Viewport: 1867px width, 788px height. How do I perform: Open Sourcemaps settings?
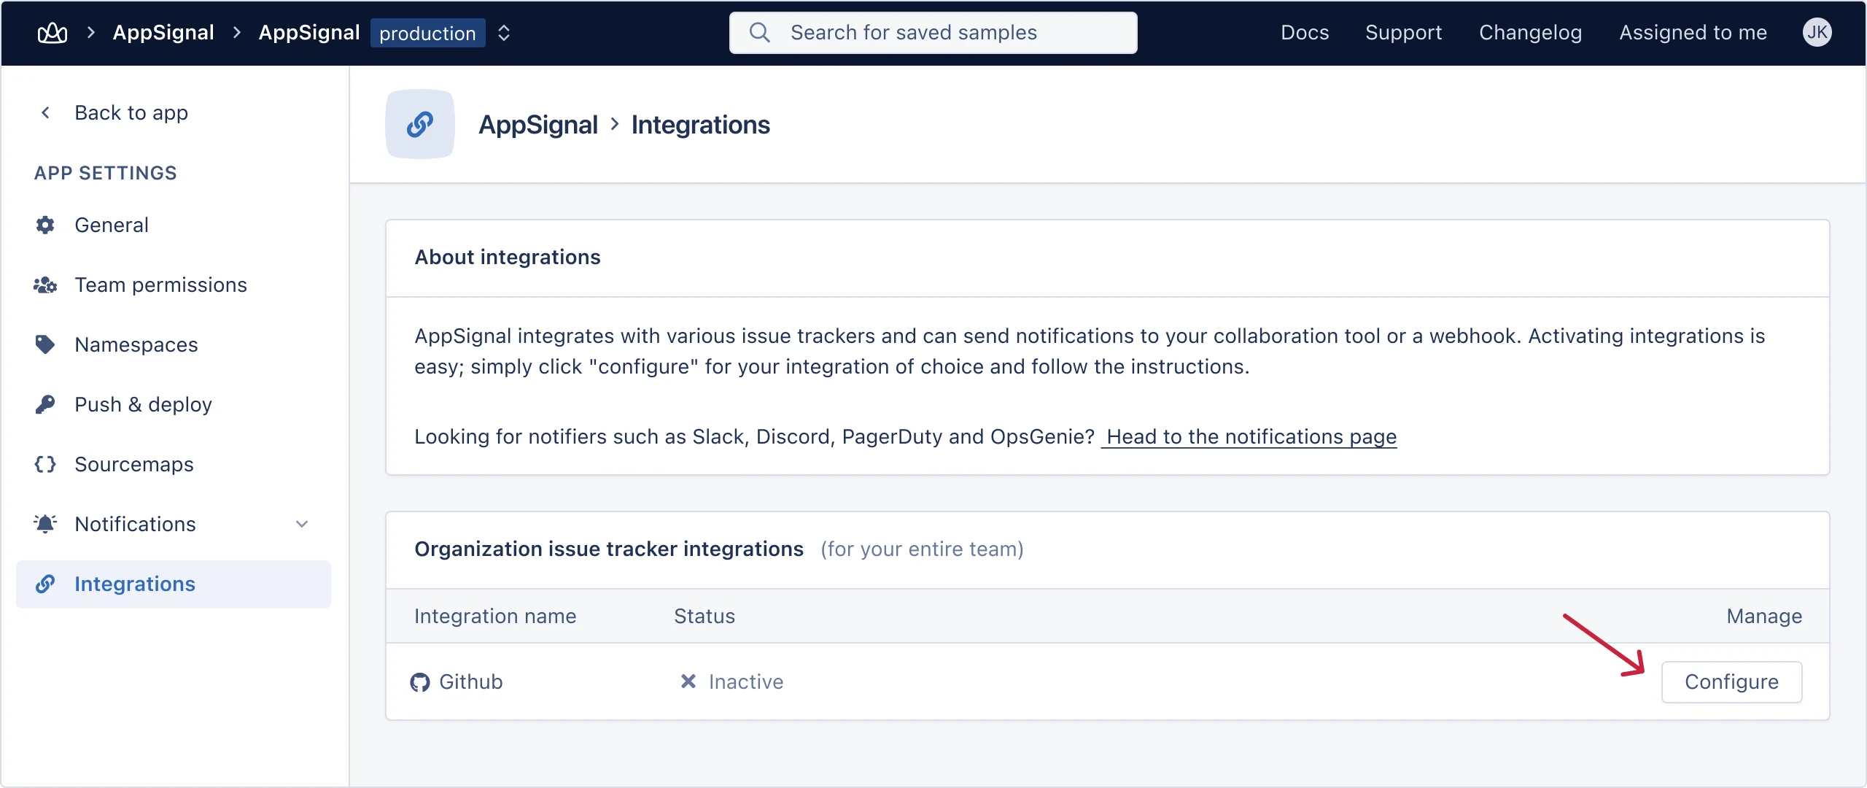click(x=174, y=464)
